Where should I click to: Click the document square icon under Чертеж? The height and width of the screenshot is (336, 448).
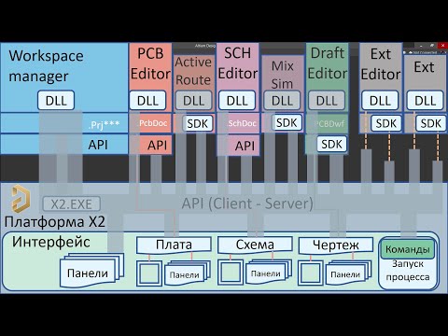click(x=311, y=273)
